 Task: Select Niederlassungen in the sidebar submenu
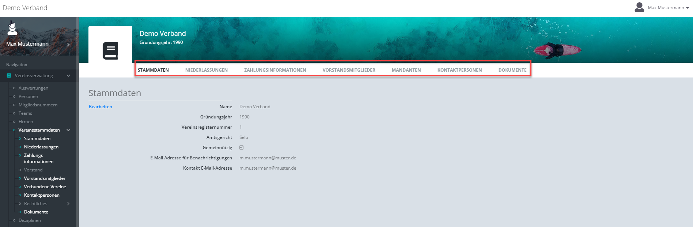(41, 147)
